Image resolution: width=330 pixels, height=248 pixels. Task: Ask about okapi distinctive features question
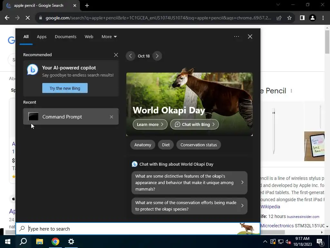pos(189,183)
